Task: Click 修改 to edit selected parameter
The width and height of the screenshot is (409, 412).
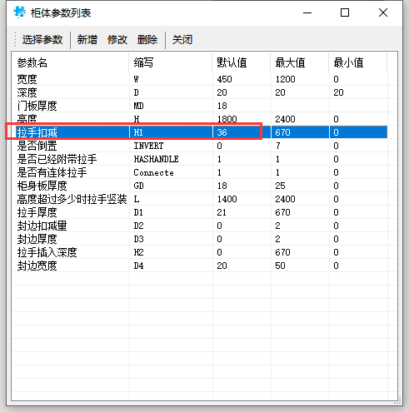Action: pos(117,40)
